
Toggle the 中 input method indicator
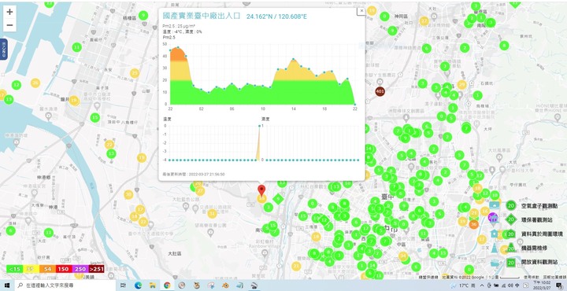[518, 285]
